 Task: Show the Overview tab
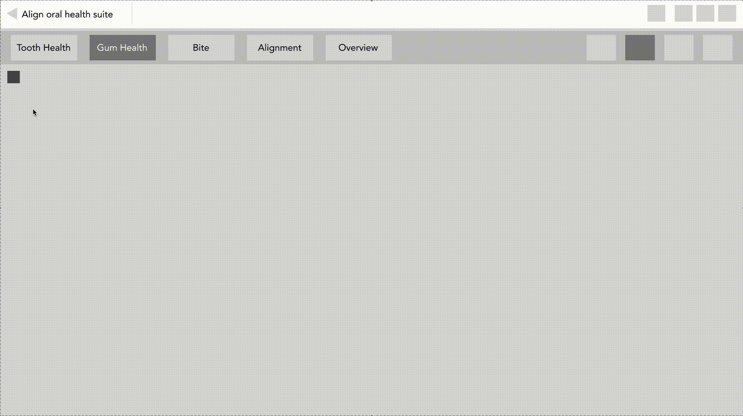[359, 48]
